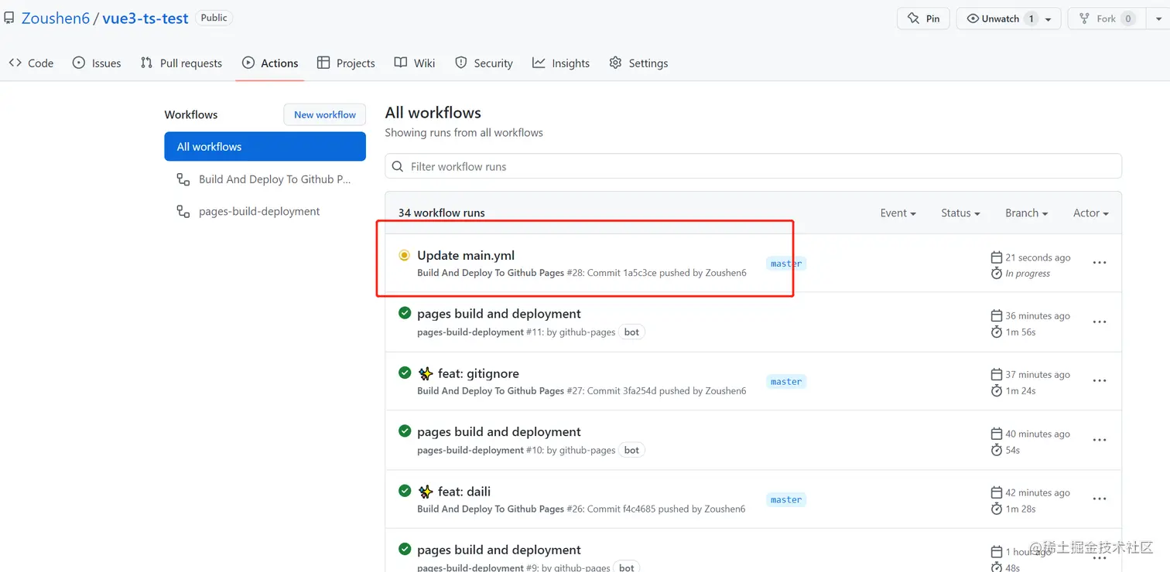Screen dimensions: 1170x572
Task: Click the success checkmark of pages-build-deployment #11
Action: 405,313
